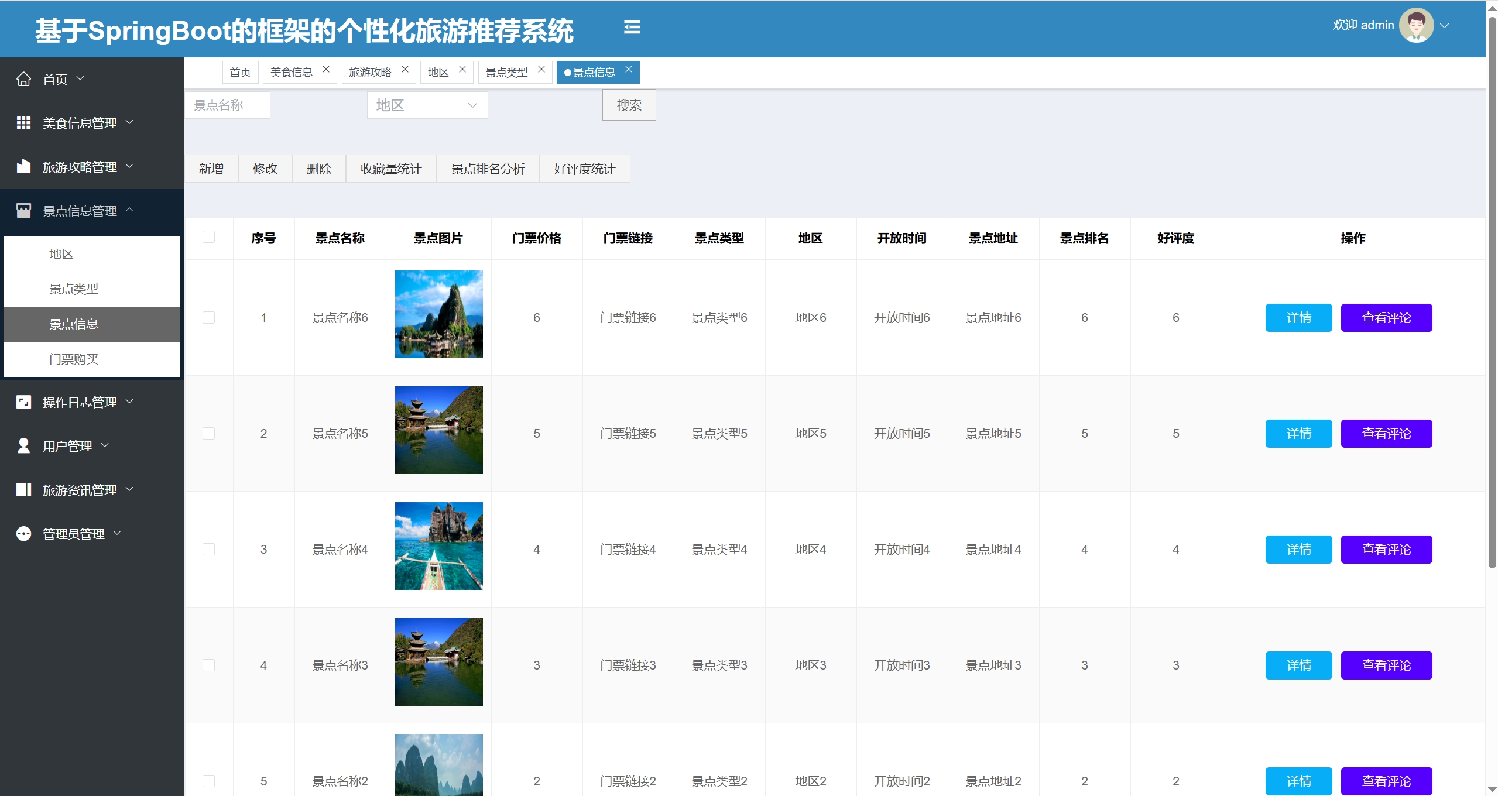Click 查看评论 for 景点名称3
1498x796 pixels.
tap(1386, 665)
